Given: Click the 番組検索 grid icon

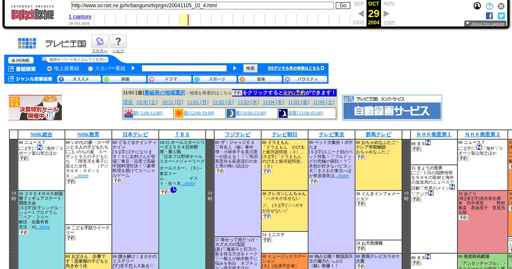Looking at the screenshot, I should 11,69.
